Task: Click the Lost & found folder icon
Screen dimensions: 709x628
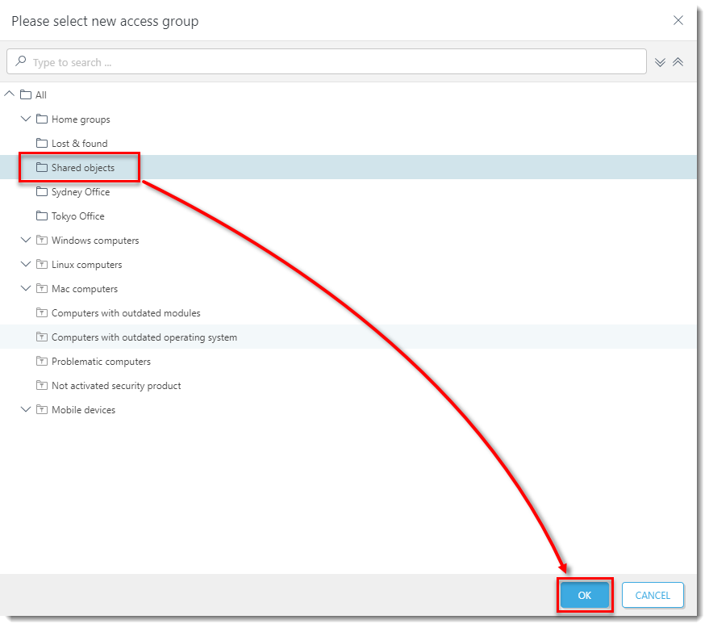Action: [42, 144]
